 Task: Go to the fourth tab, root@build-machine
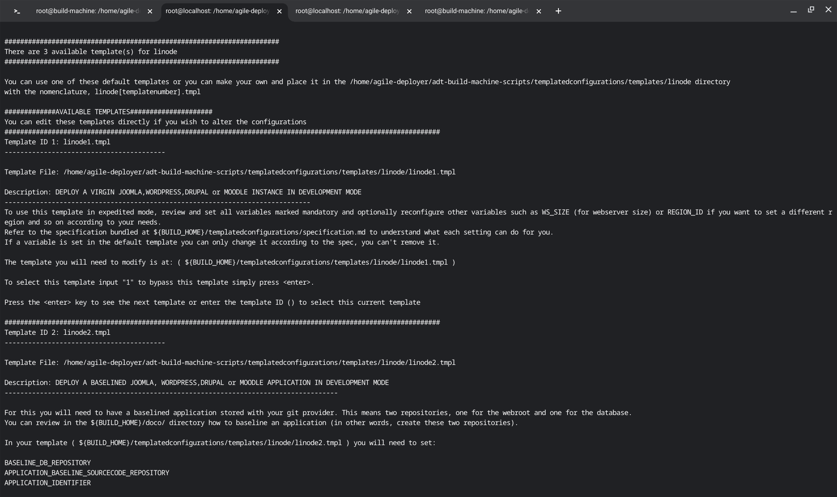pos(476,11)
